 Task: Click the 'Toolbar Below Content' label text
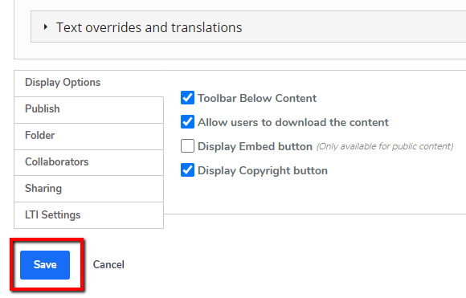(257, 98)
